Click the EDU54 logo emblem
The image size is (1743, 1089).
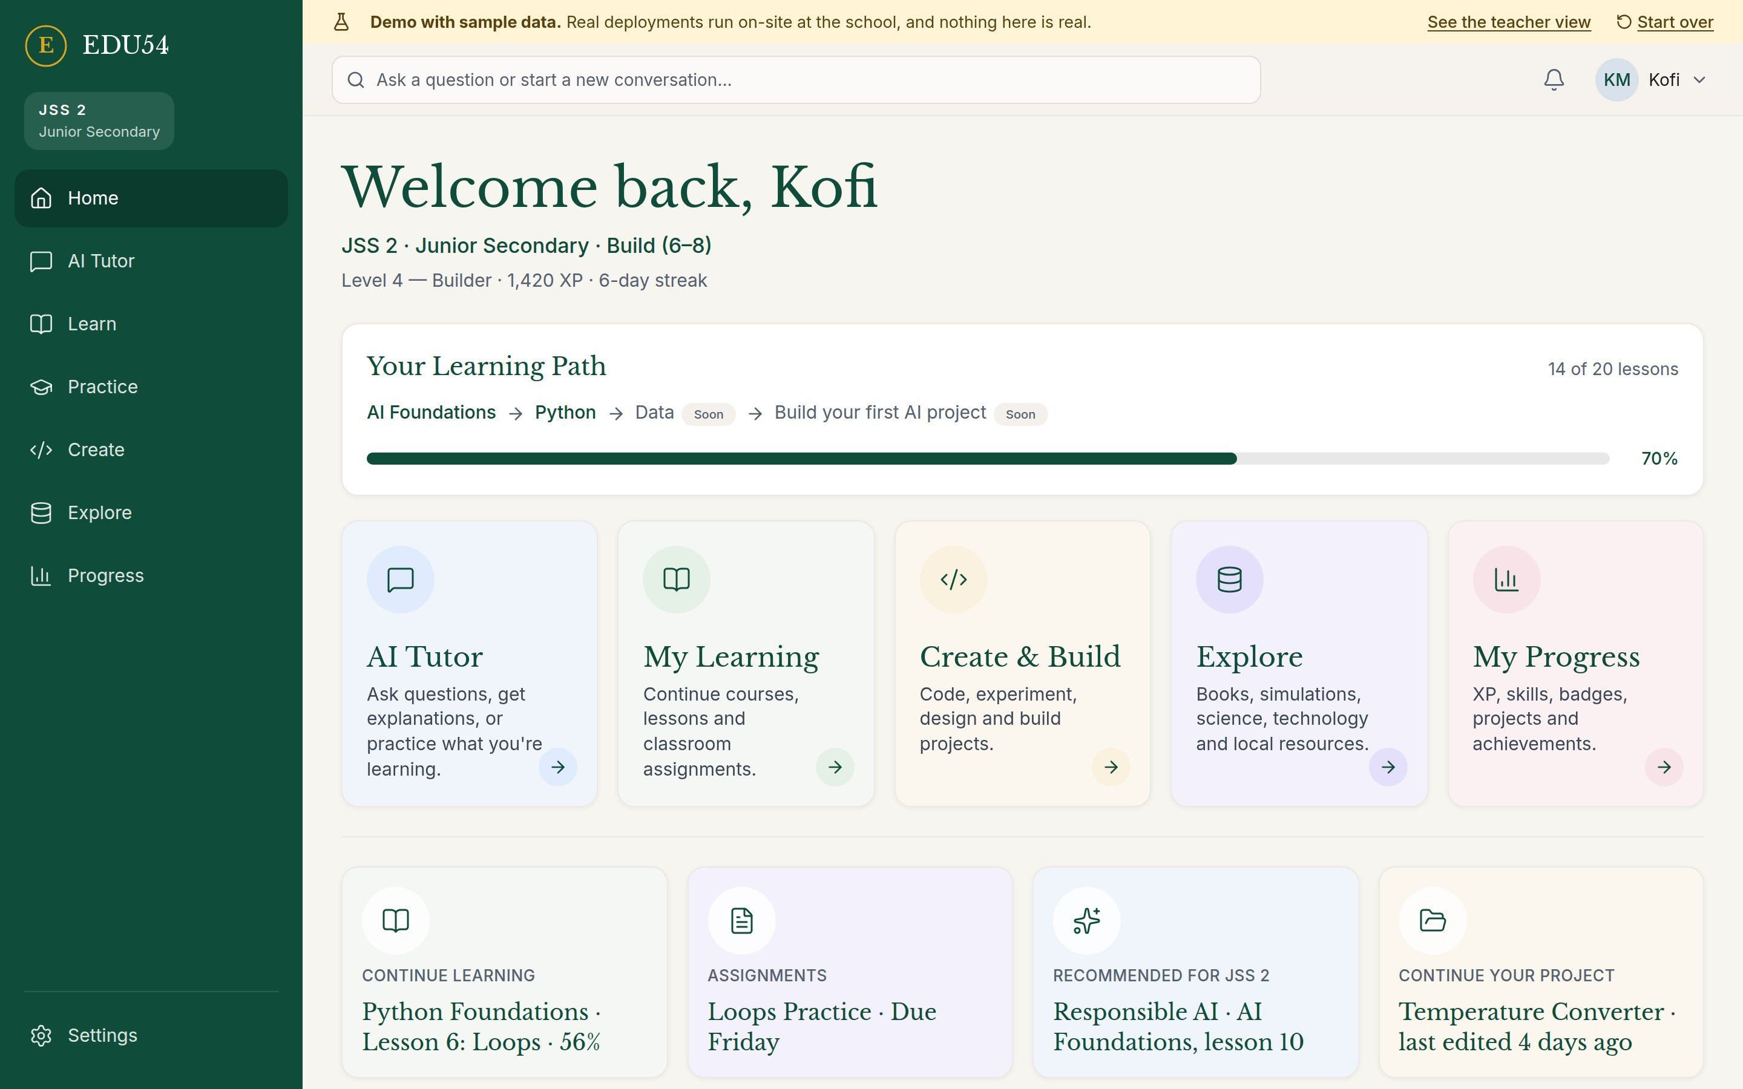tap(46, 45)
